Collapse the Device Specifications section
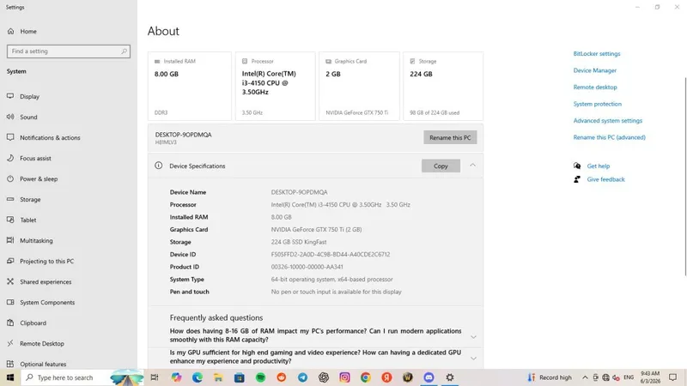 point(473,166)
